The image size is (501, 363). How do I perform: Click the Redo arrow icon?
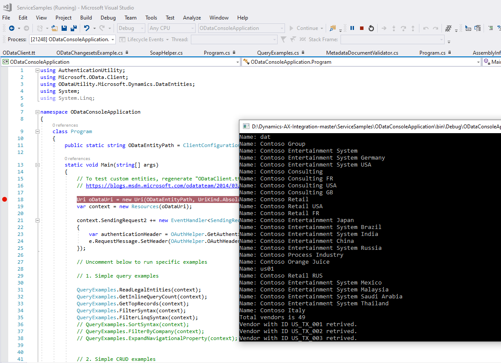[102, 28]
